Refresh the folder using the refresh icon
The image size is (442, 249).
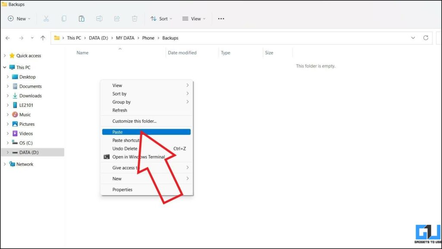(426, 38)
